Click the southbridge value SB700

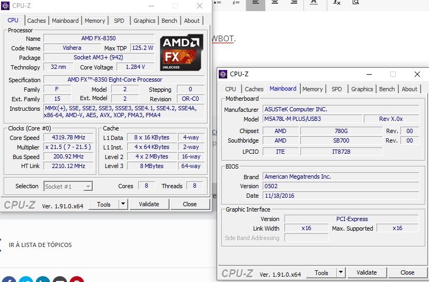pyautogui.click(x=341, y=140)
